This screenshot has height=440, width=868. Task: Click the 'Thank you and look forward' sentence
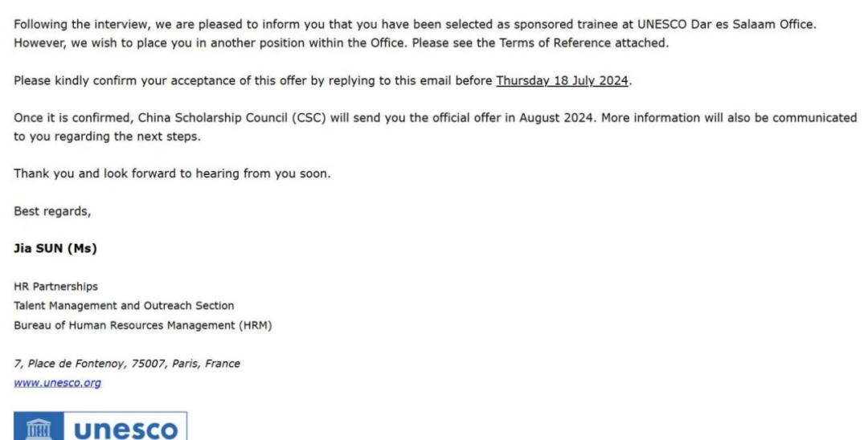[172, 173]
